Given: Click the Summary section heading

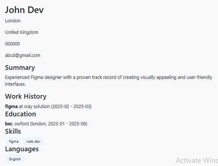Looking at the screenshot, I should (20, 68).
